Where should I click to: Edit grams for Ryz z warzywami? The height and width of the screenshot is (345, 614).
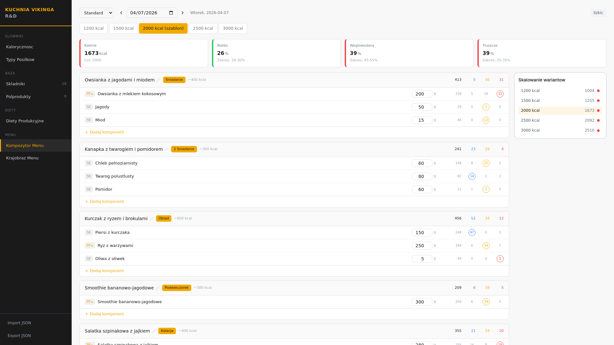[x=422, y=246]
